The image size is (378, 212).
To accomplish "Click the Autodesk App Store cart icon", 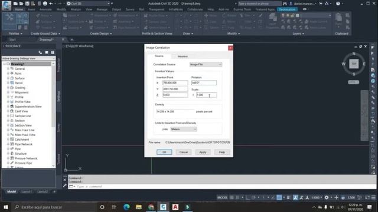I will click(321, 4).
